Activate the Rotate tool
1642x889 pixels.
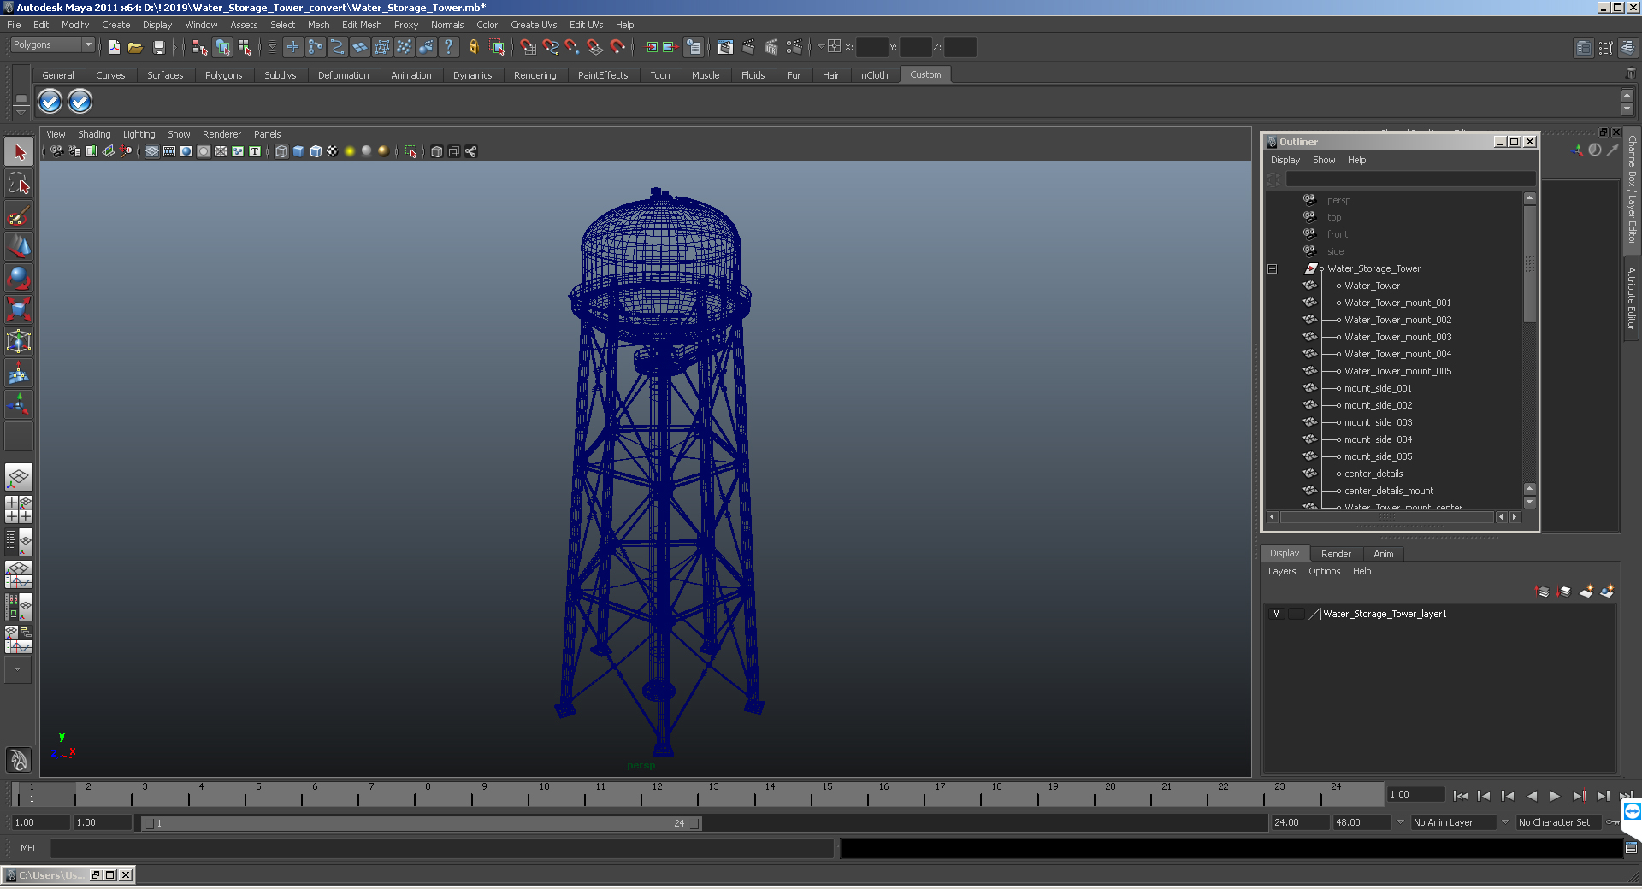pyautogui.click(x=19, y=278)
